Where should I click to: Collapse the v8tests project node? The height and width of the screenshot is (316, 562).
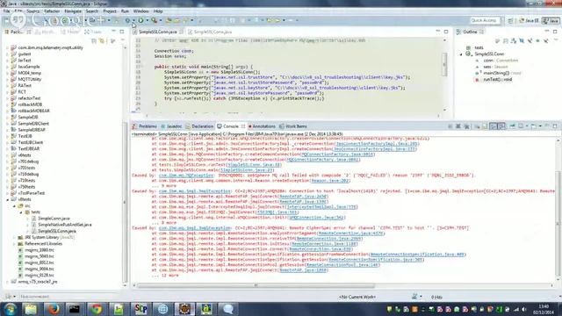pyautogui.click(x=7, y=199)
